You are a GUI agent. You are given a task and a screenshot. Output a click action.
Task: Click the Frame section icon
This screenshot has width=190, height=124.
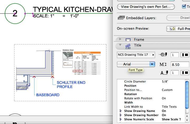tap(128, 39)
